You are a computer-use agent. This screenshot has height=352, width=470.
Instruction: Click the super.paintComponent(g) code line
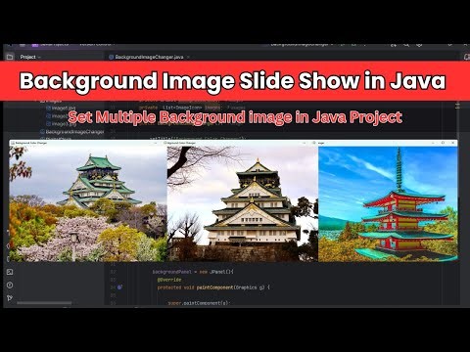199,303
